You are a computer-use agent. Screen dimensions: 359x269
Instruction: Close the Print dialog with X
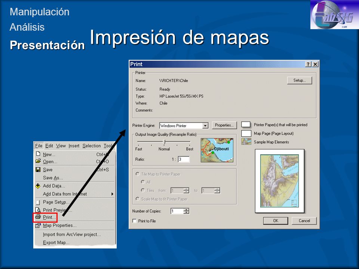315,64
